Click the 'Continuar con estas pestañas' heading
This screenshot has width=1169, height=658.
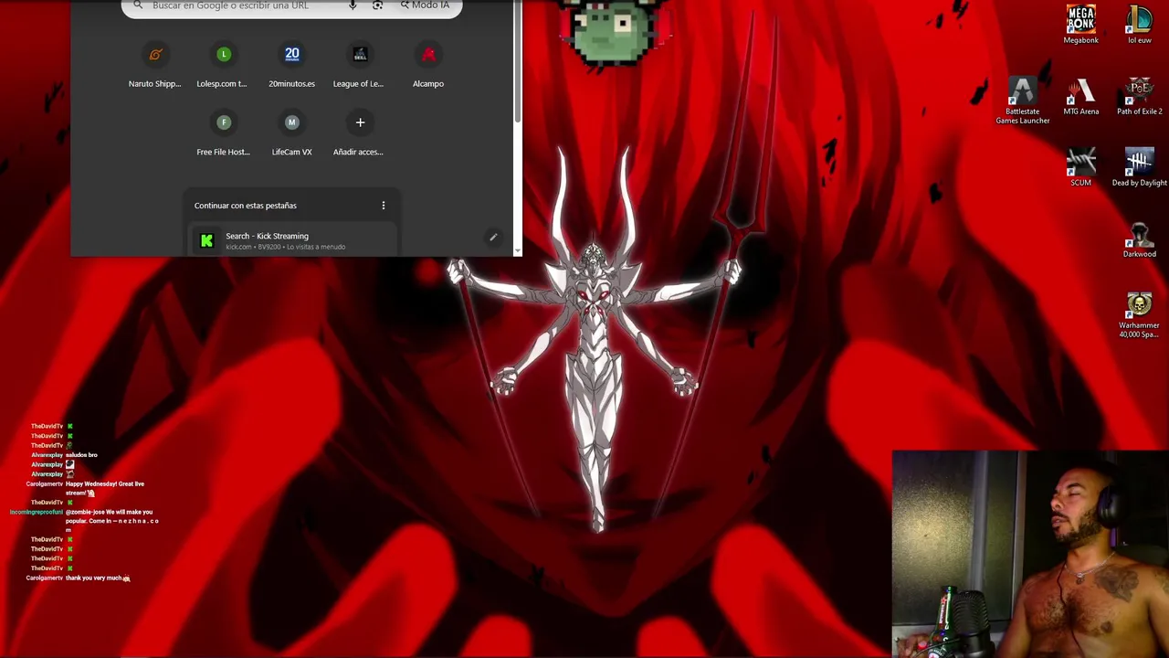[245, 206]
